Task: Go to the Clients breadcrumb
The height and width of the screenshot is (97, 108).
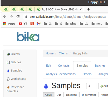Action: point(63,53)
